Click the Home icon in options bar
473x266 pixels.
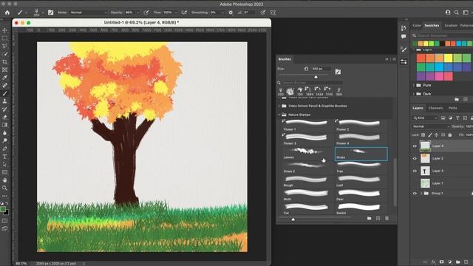[7, 13]
